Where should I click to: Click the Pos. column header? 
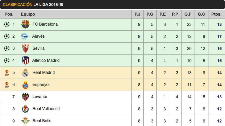[9, 14]
